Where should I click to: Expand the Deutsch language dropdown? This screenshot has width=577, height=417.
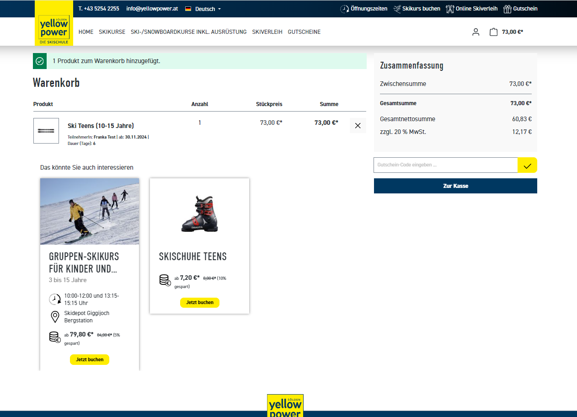point(203,9)
